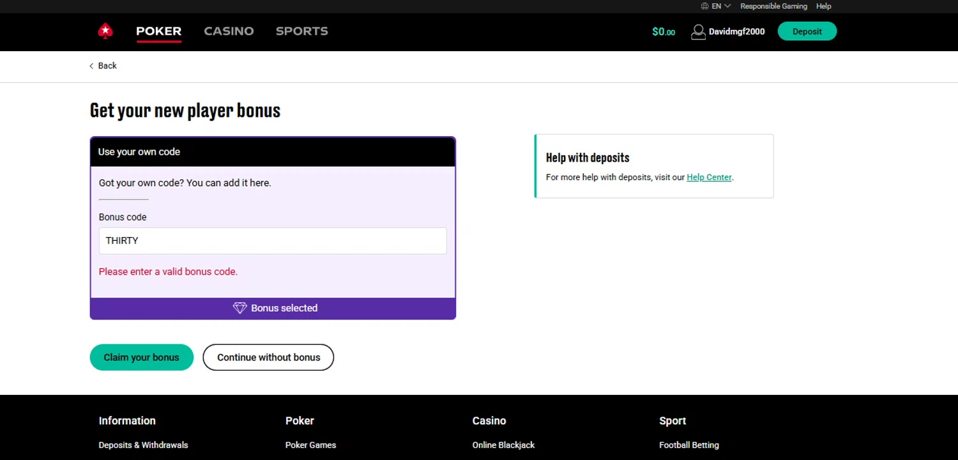The height and width of the screenshot is (460, 958).
Task: Click the green Deposit button
Action: (807, 31)
